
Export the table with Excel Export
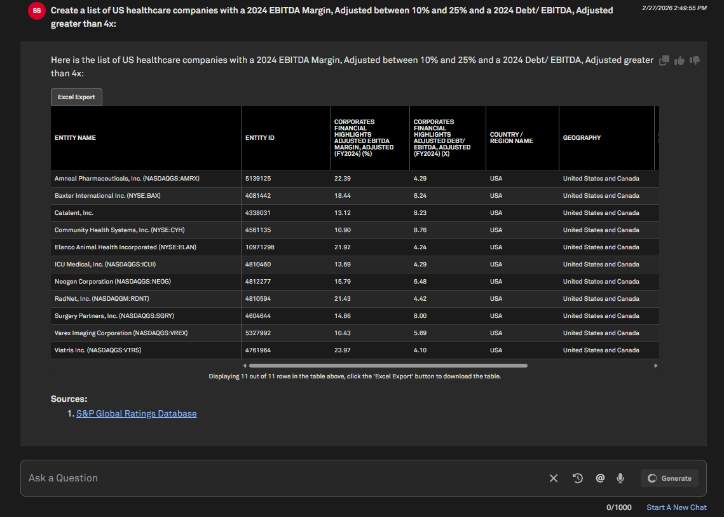coord(76,97)
